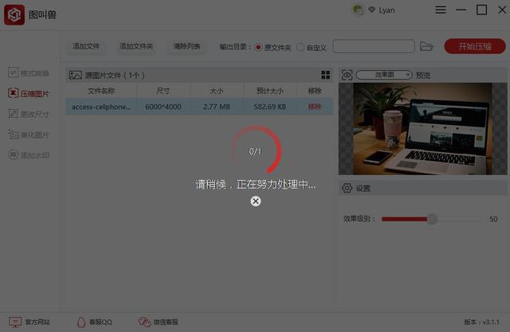This screenshot has width=510, height=332.
Task: Select the access-cellphone file row name
Action: [101, 107]
